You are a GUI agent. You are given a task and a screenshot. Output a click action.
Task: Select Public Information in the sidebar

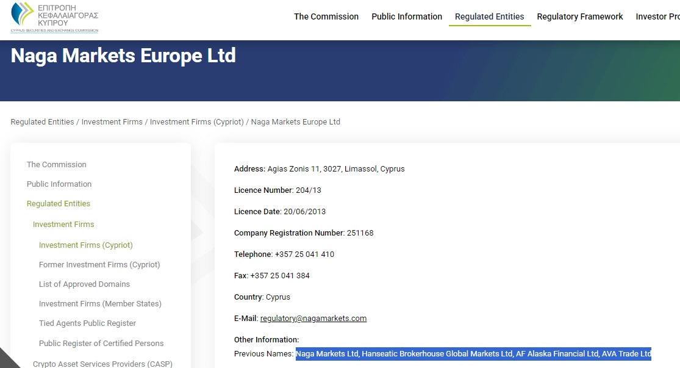click(x=59, y=184)
